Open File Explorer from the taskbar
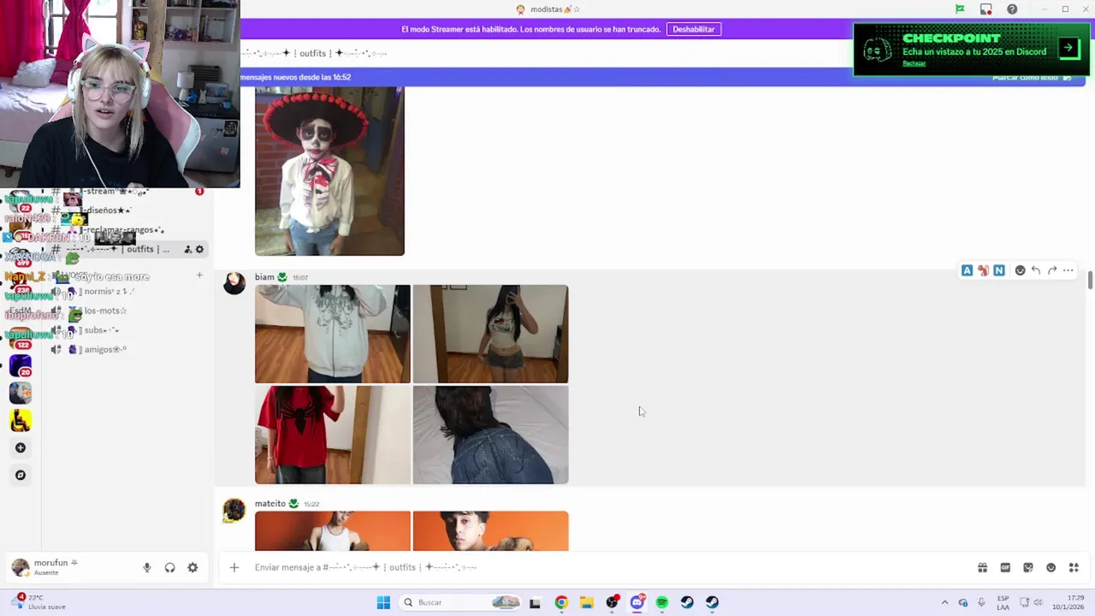 [x=586, y=602]
